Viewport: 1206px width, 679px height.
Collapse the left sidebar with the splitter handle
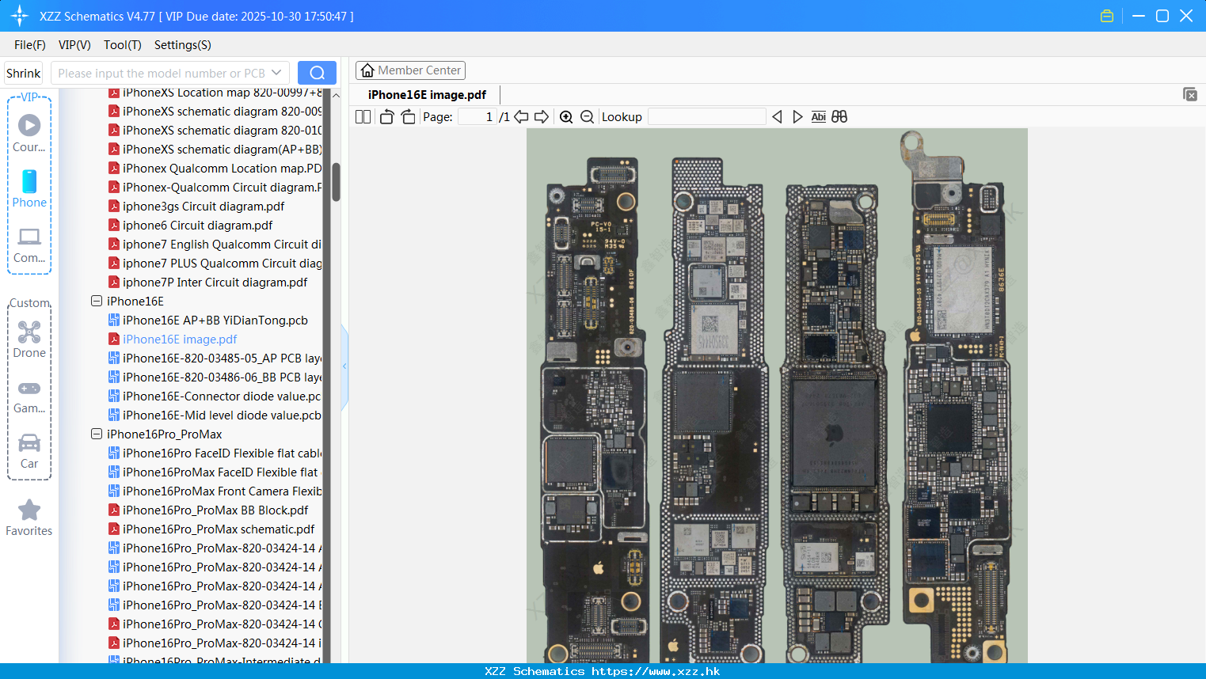pos(344,366)
